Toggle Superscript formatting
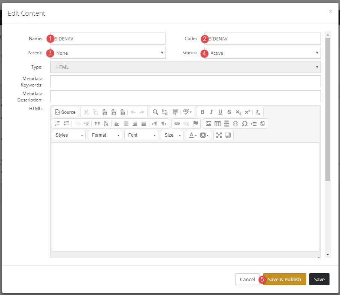The width and height of the screenshot is (340, 295). pyautogui.click(x=247, y=112)
